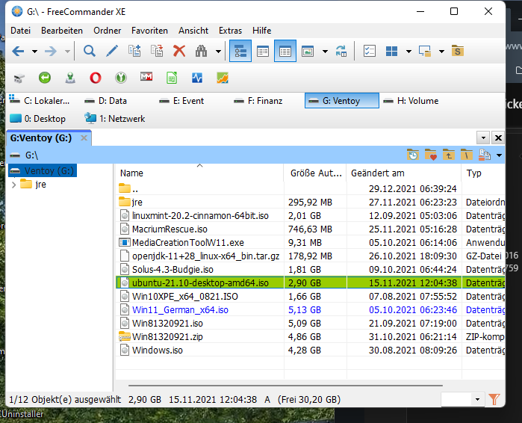
Task: Go to root folder icon
Action: tap(467, 155)
